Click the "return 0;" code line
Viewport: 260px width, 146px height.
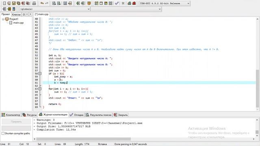(x=55, y=104)
